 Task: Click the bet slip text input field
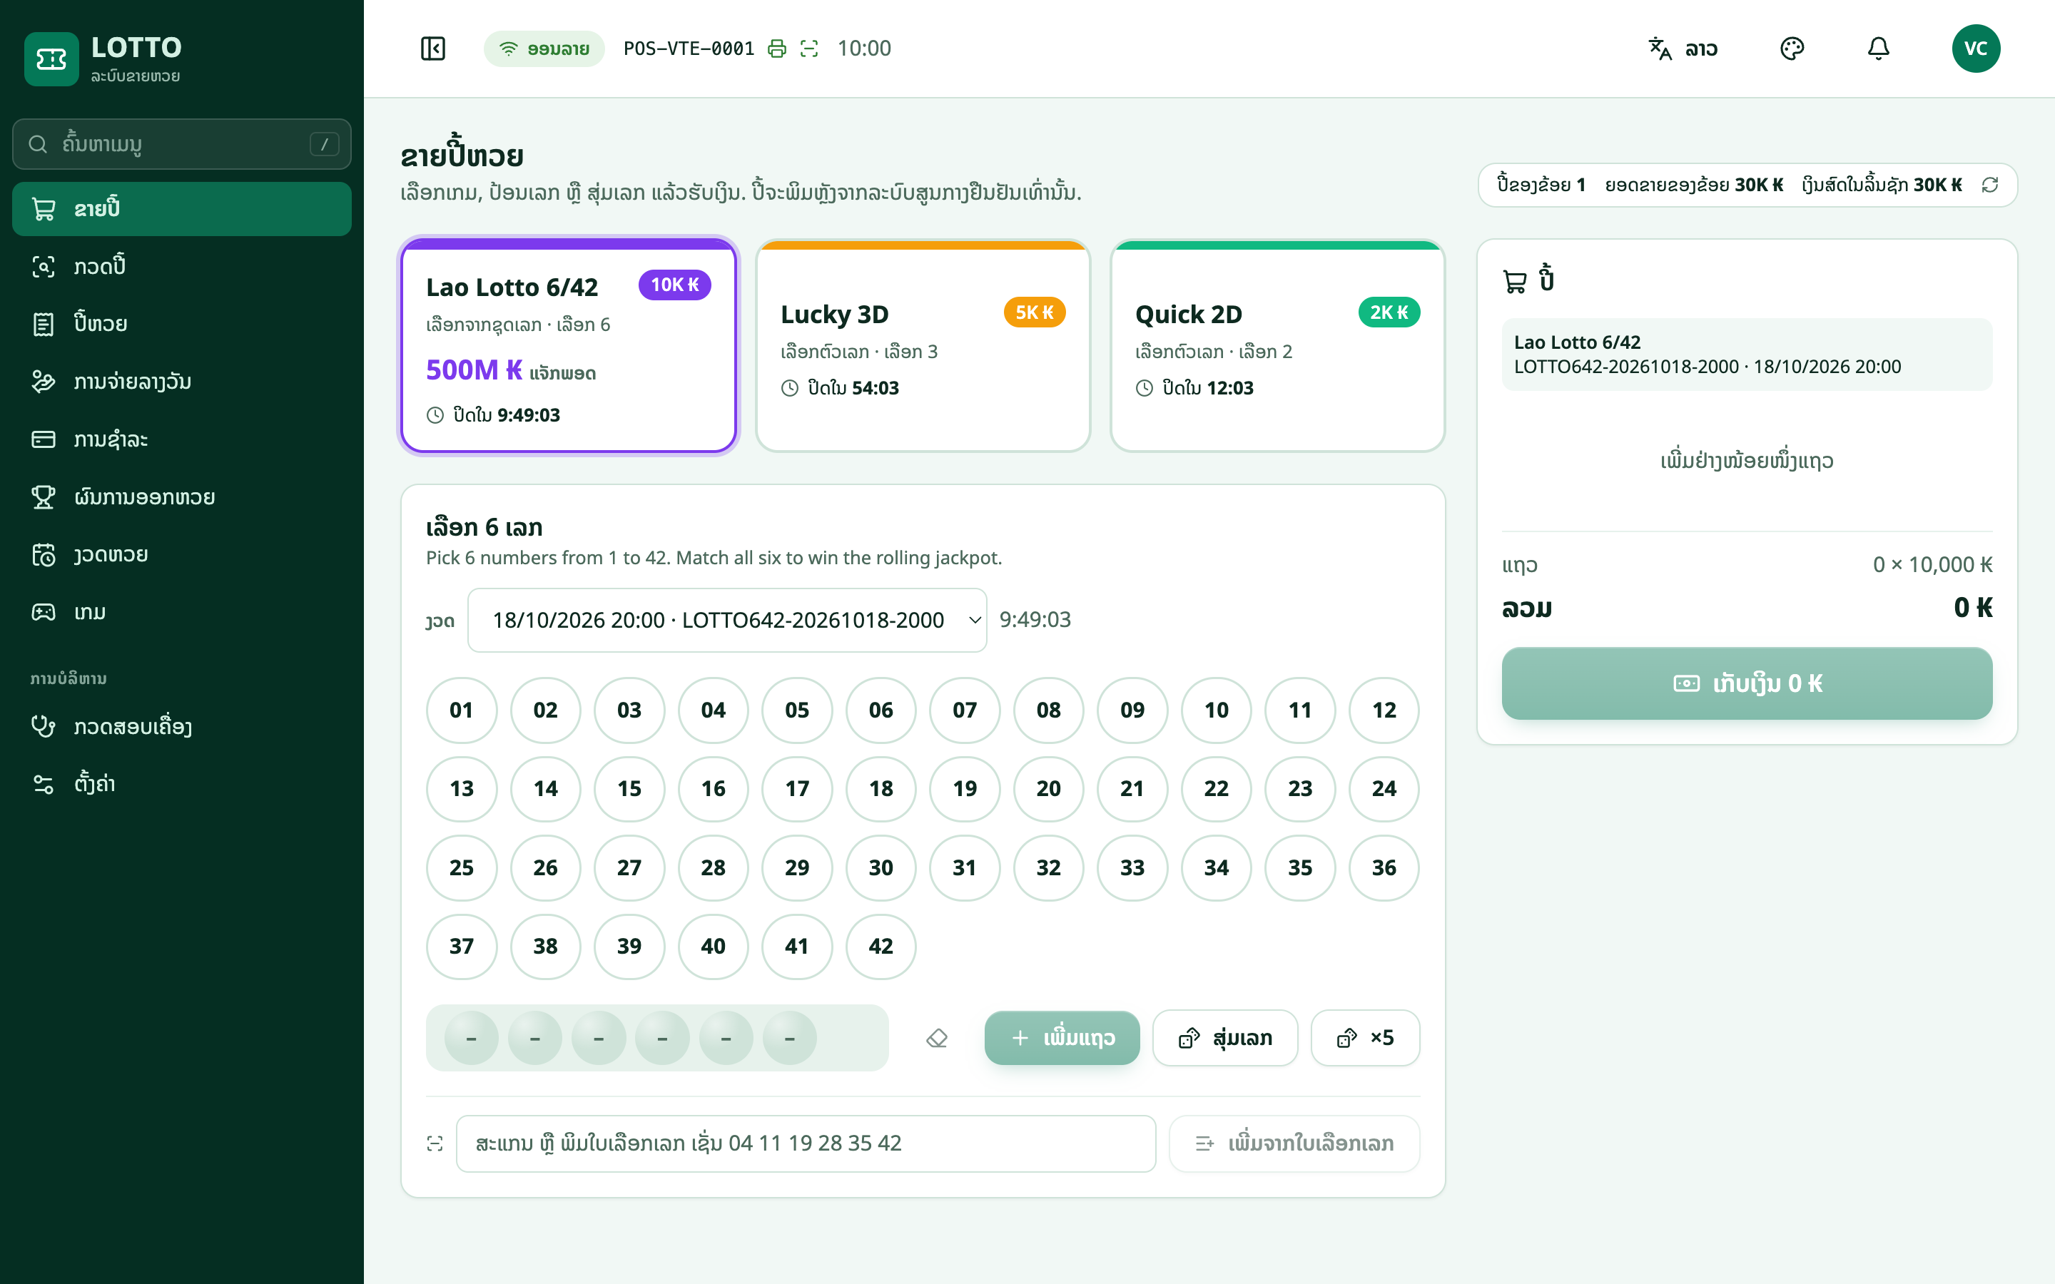point(806,1144)
